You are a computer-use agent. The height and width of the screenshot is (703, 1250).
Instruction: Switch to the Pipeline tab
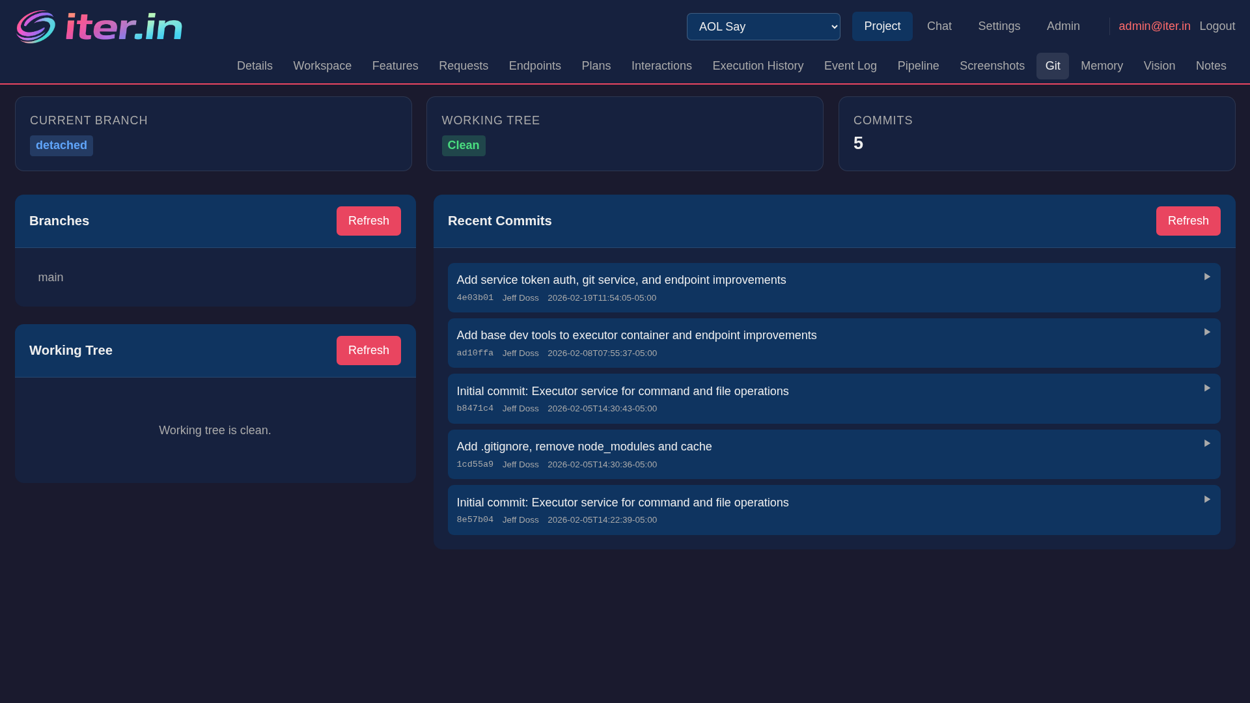click(918, 66)
